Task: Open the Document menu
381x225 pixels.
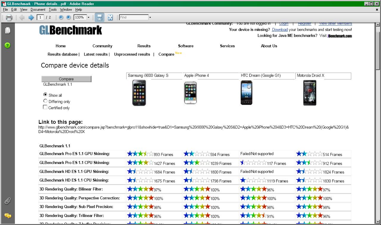Action: 38,10
